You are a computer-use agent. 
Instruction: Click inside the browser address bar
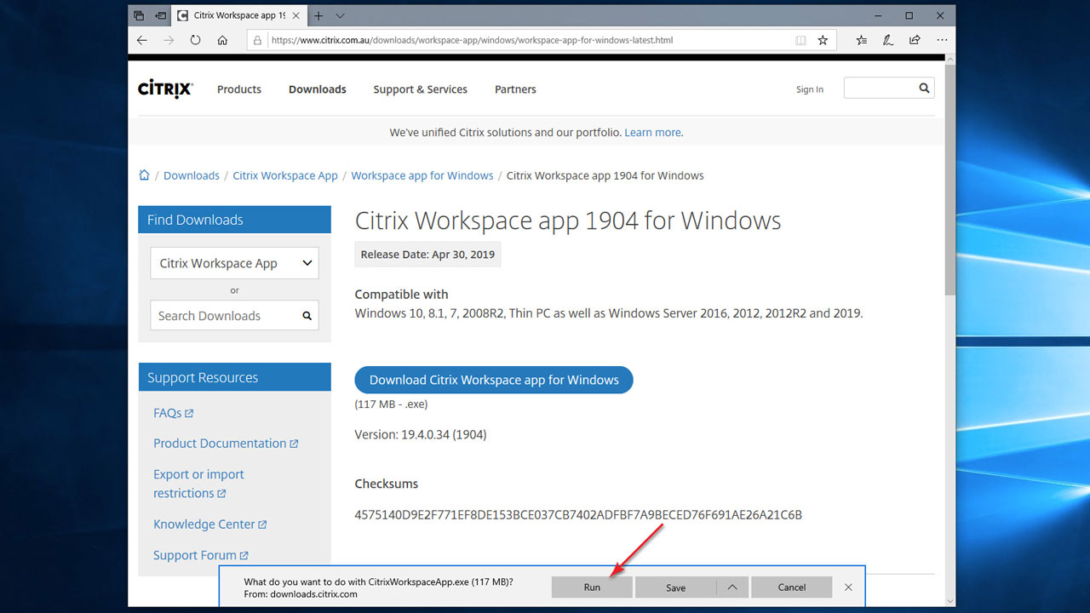(x=511, y=39)
